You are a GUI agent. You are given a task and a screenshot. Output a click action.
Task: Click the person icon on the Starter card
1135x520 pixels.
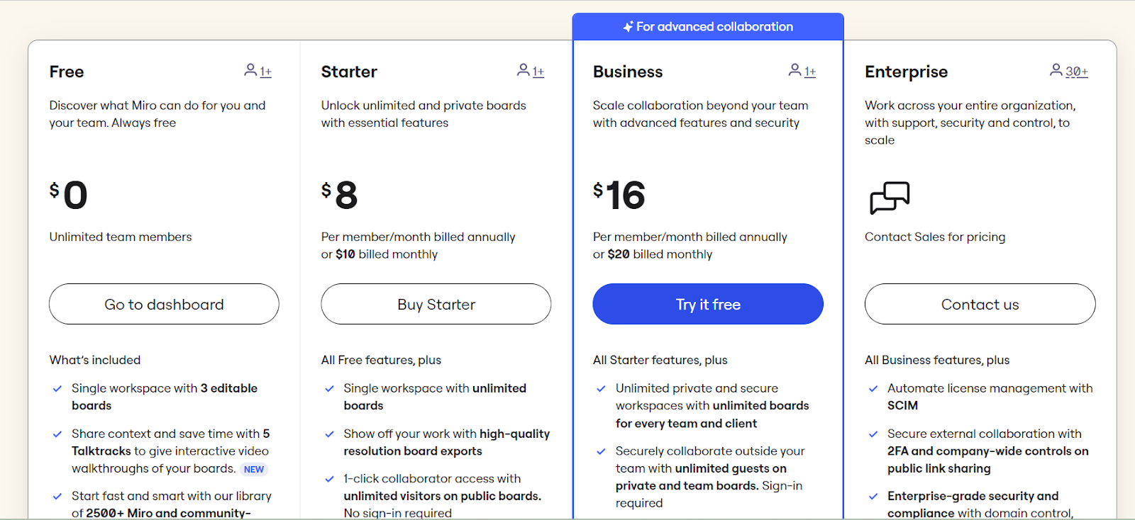click(522, 69)
